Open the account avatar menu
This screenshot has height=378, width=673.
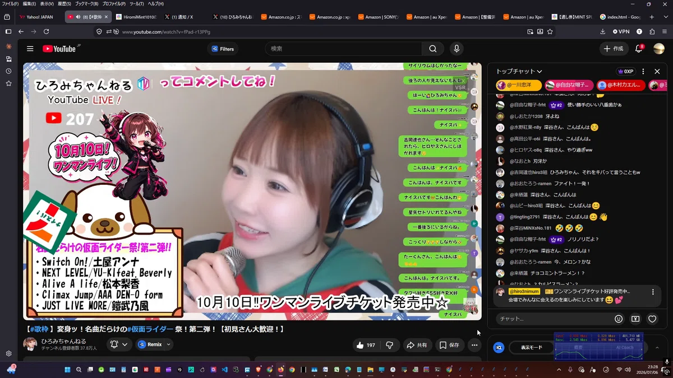tap(659, 49)
